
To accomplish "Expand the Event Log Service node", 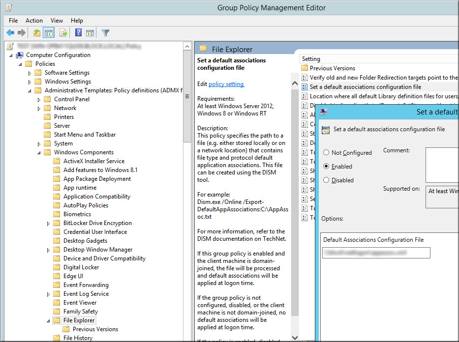I will (48, 294).
